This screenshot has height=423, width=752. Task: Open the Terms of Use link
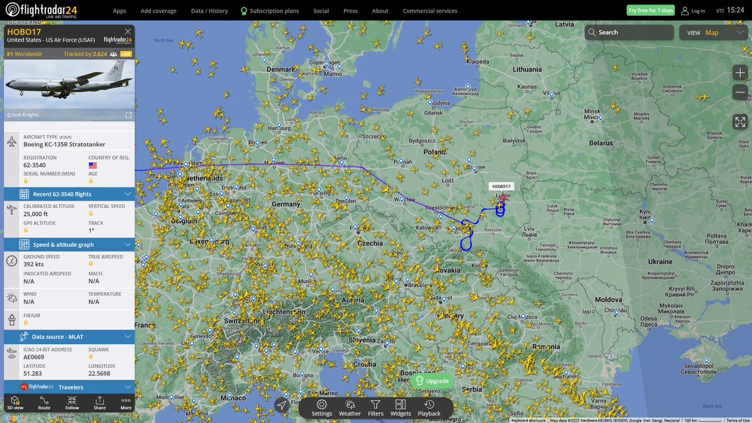point(738,420)
